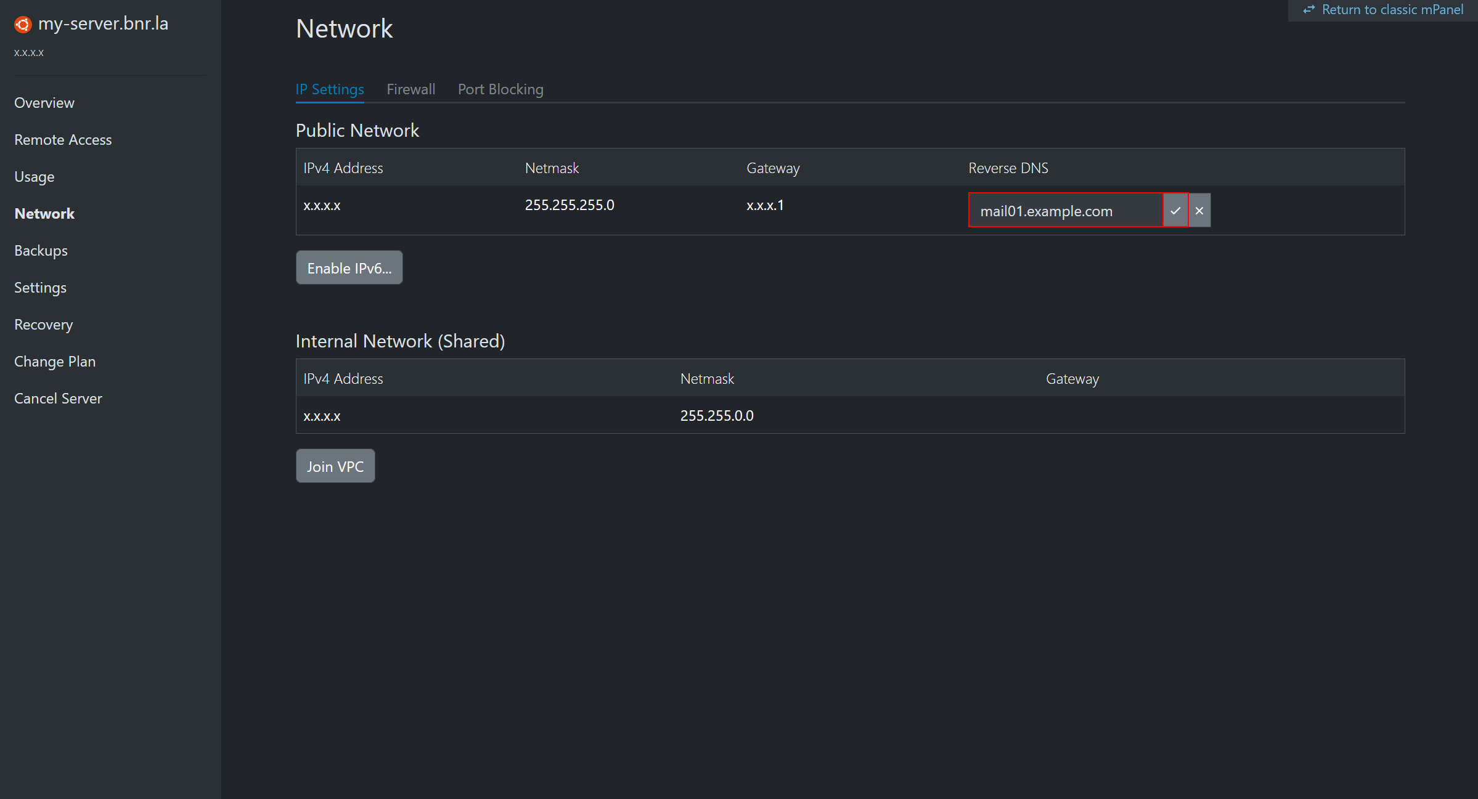Switch to the Firewall tab

click(410, 89)
